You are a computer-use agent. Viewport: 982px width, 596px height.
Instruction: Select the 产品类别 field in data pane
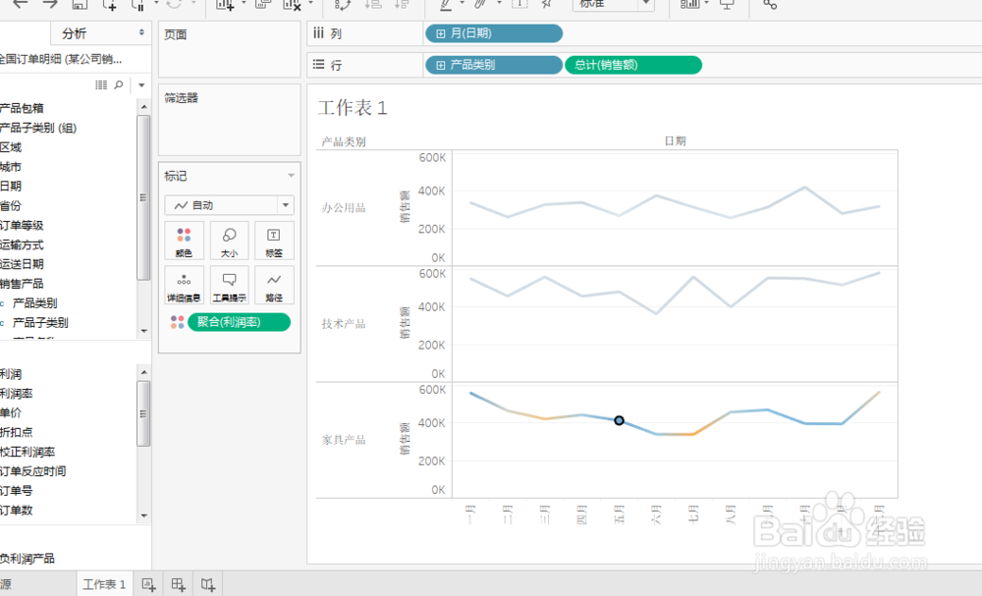[x=35, y=303]
